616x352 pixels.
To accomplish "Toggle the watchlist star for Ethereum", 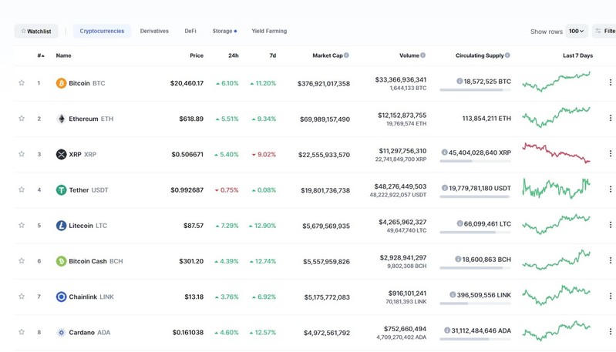I will pyautogui.click(x=22, y=119).
